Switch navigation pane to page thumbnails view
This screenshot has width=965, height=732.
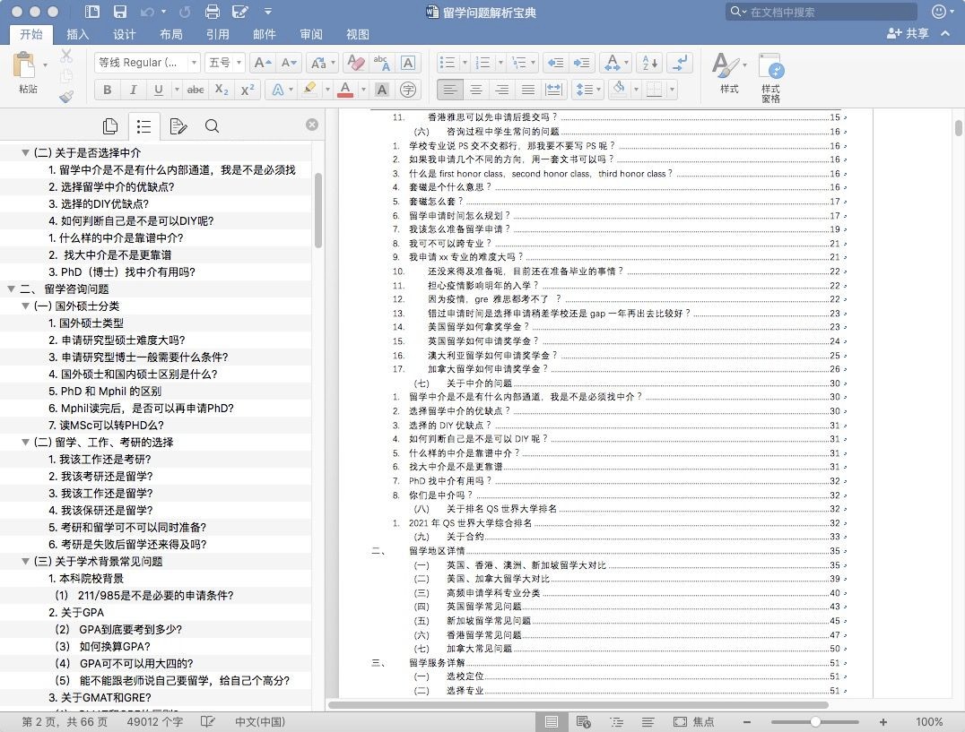pos(110,126)
